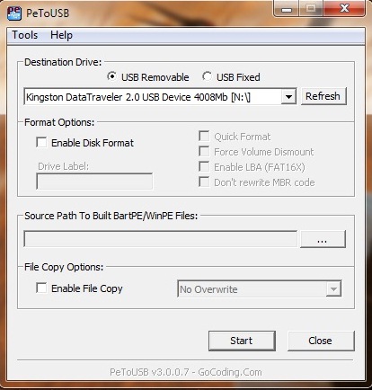Toggle Force Volume Dismount checkbox
Screen dimensions: 372x390
[204, 151]
